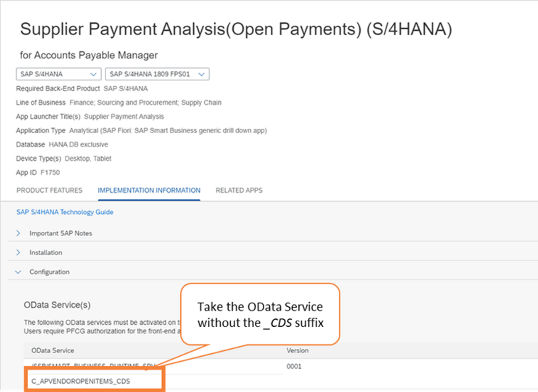This screenshot has height=392, width=538.
Task: Select the Implementation Information tab
Action: [x=149, y=191]
